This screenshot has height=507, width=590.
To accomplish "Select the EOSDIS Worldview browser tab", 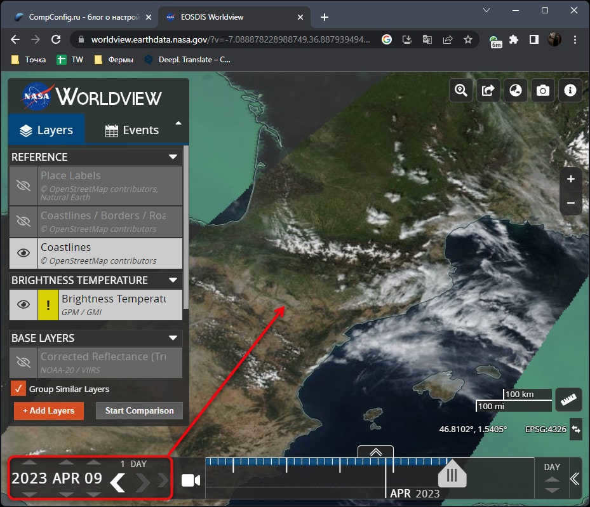I will [235, 17].
